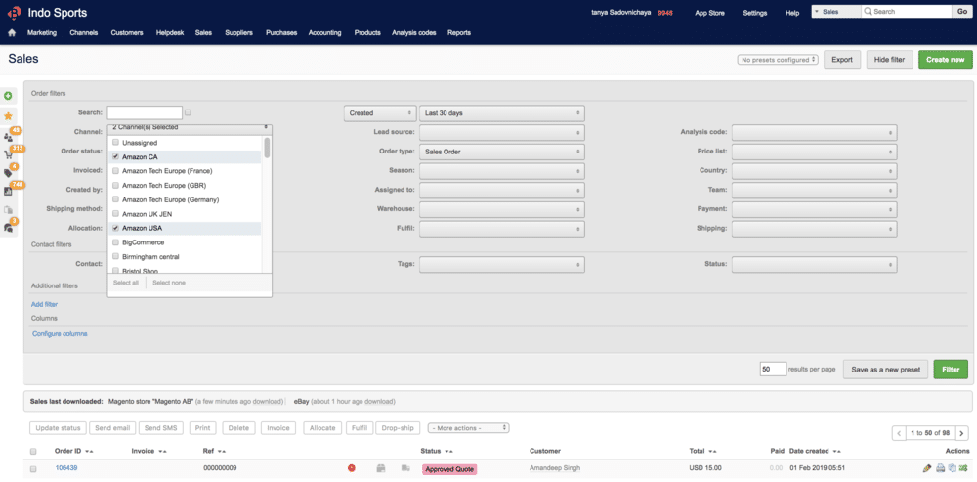This screenshot has width=977, height=482.
Task: Click the price tag sidebar icon
Action: tap(9, 173)
